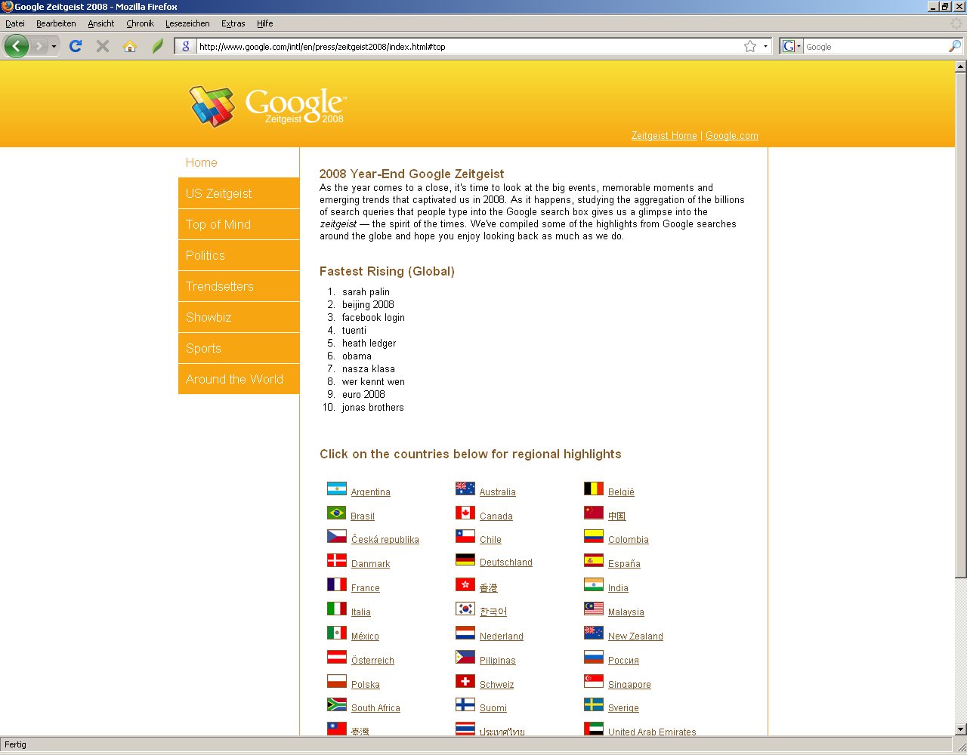Open the search engine selector dropdown

tap(791, 46)
